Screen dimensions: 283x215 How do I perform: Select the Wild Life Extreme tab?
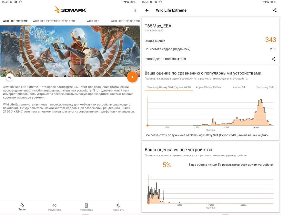pyautogui.click(x=15, y=21)
